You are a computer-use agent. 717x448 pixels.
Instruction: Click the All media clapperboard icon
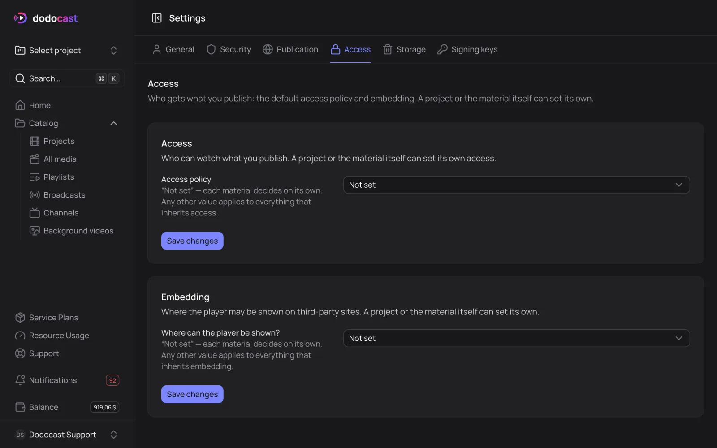(x=35, y=159)
